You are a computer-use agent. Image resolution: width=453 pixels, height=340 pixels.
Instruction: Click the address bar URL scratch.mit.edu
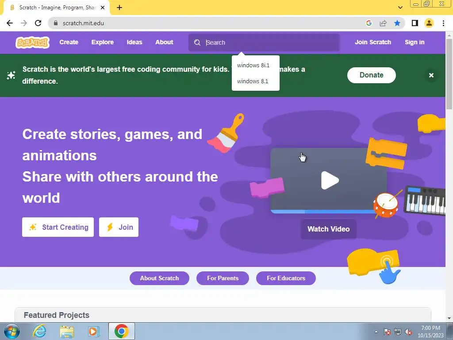tap(83, 23)
